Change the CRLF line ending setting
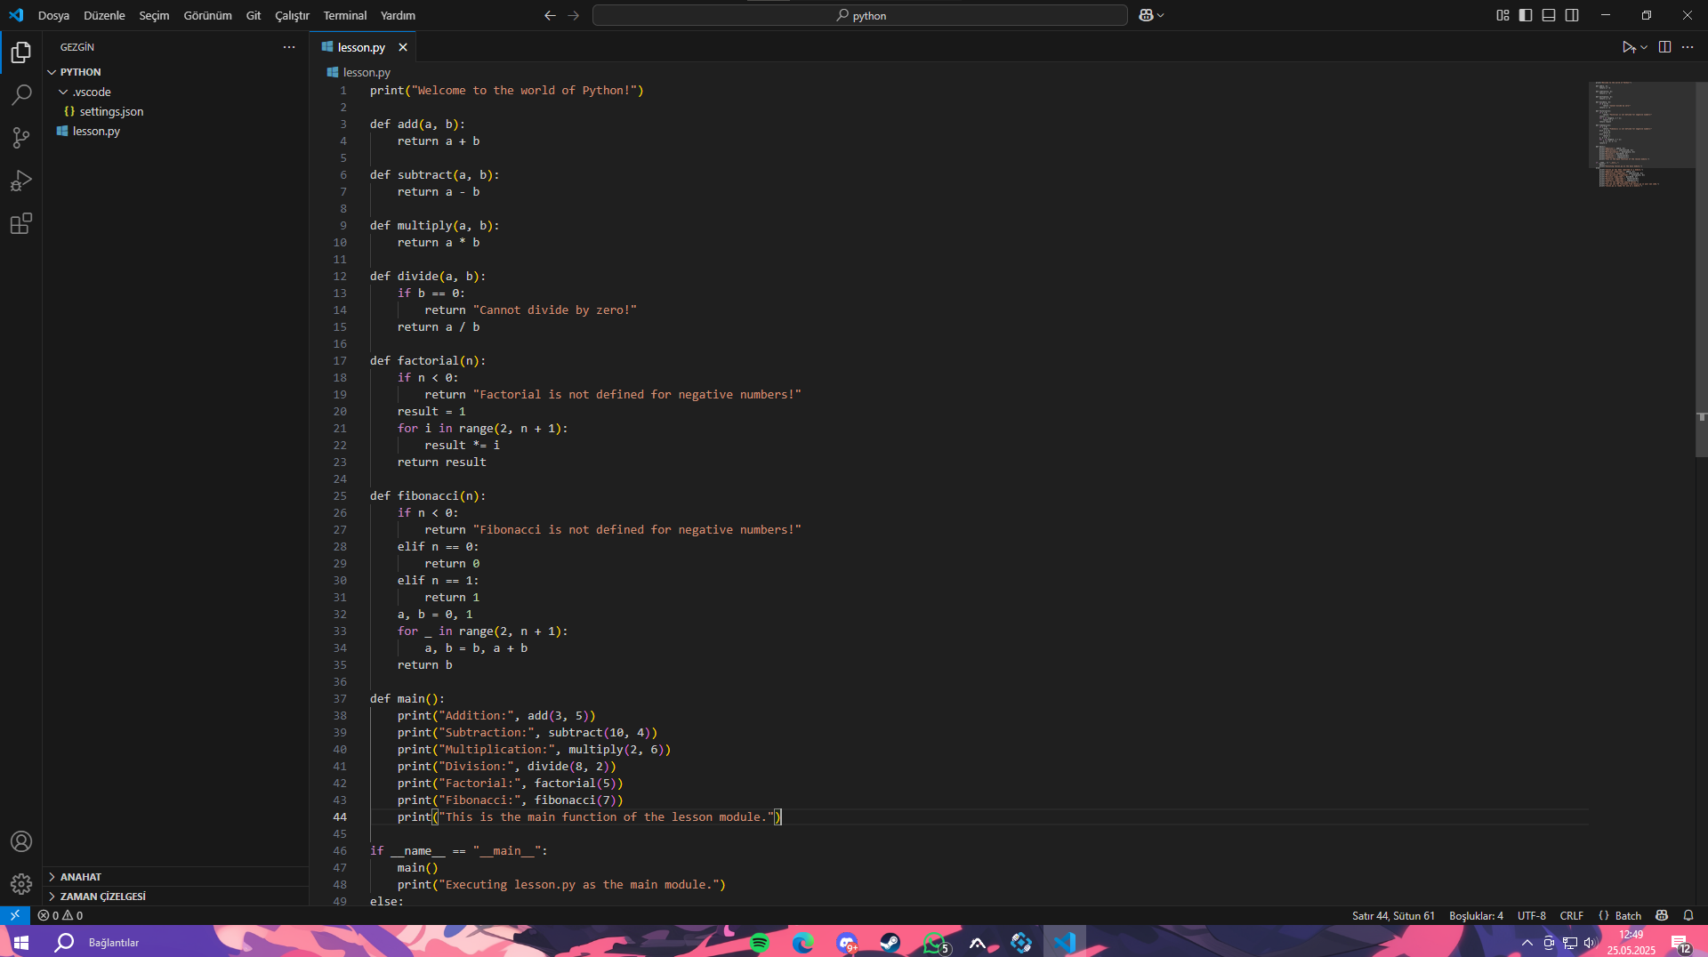This screenshot has width=1708, height=957. coord(1572,915)
